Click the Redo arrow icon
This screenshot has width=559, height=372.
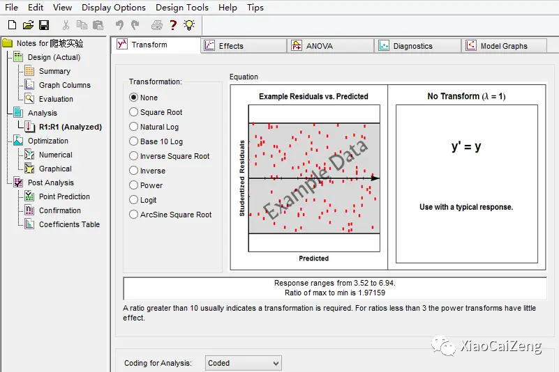click(x=135, y=25)
